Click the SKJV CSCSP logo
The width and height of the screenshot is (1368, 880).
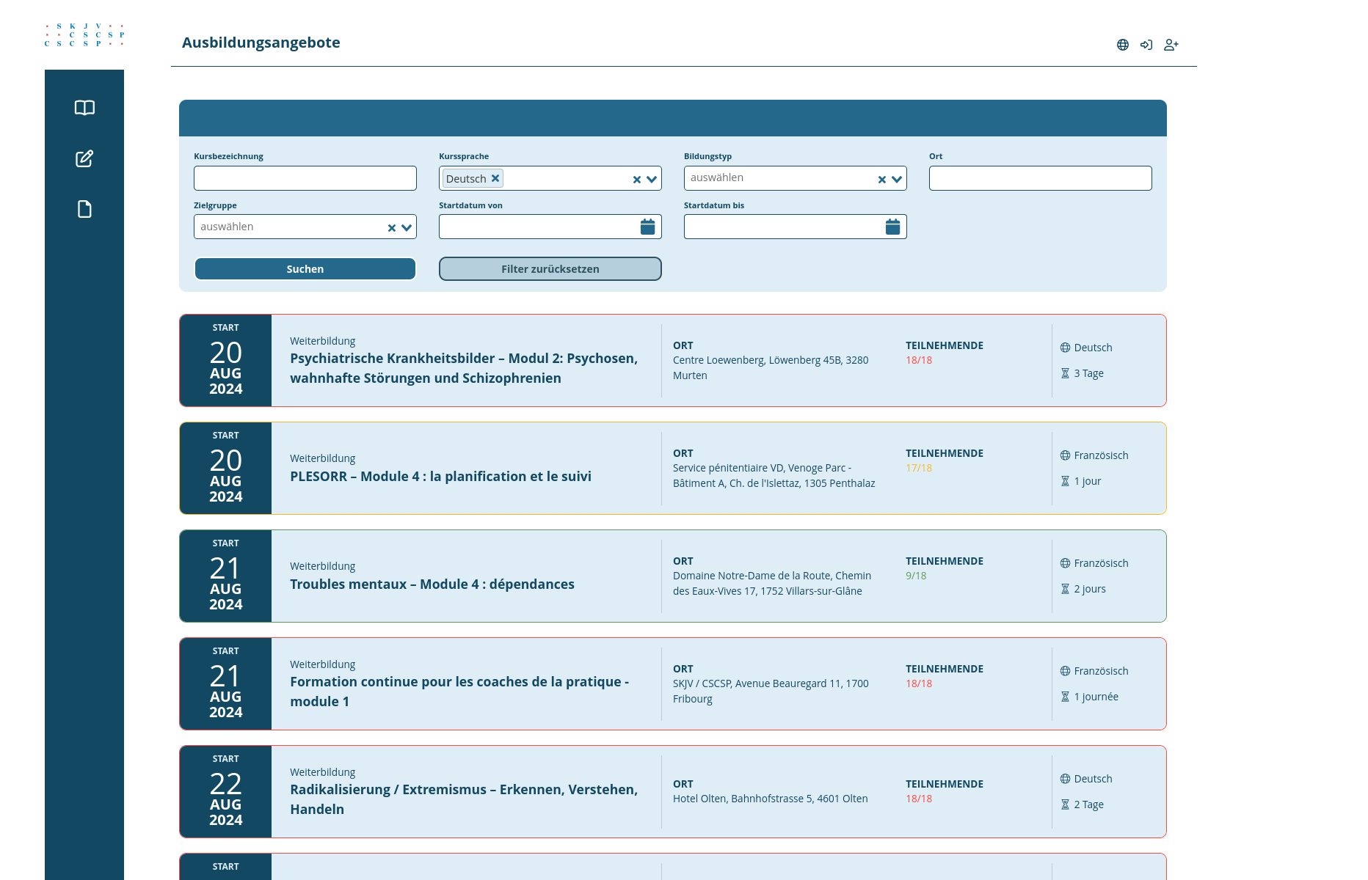(84, 34)
